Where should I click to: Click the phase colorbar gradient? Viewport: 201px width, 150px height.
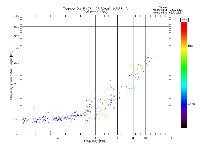(x=184, y=75)
